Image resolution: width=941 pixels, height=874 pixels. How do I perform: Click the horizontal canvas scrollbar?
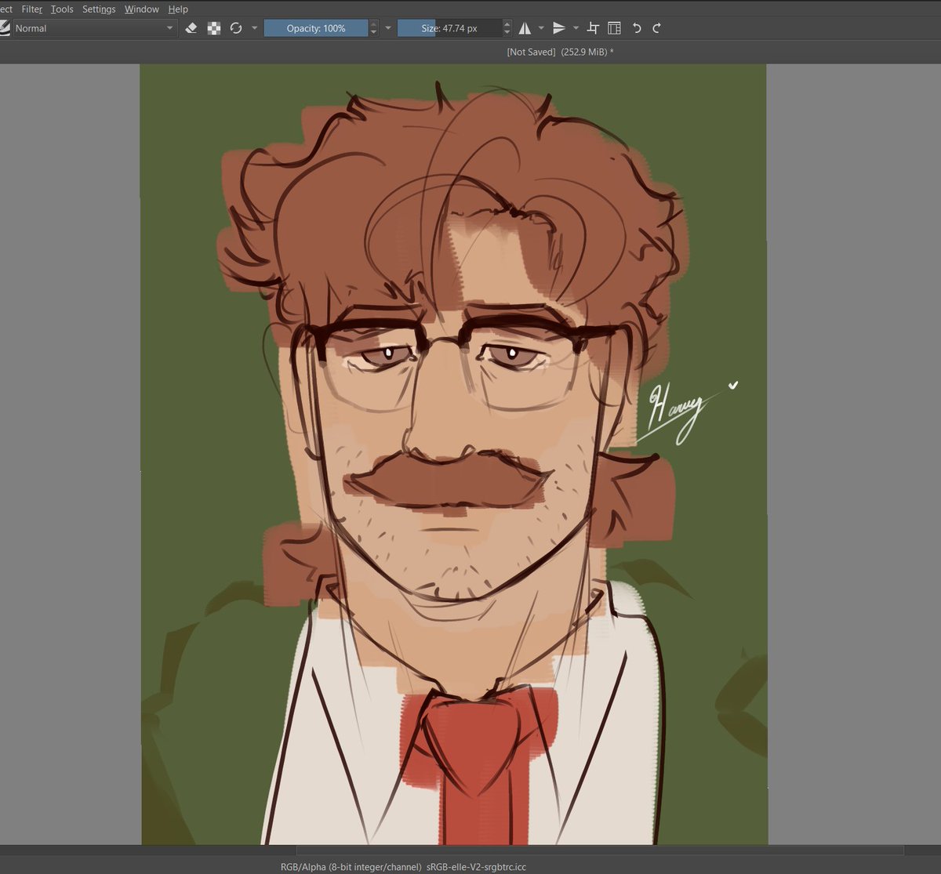pos(600,850)
